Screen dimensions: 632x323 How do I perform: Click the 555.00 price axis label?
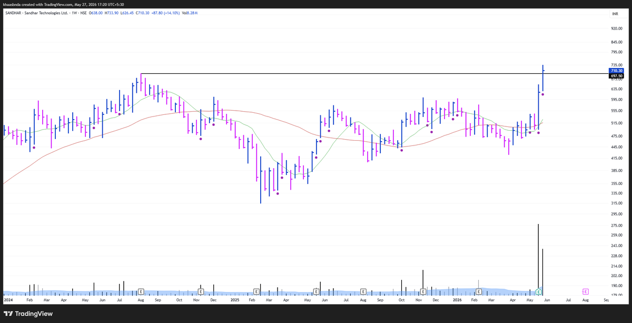pos(617,111)
